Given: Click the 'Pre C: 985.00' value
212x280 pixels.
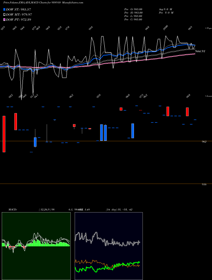Looking at the screenshot, I should click(x=133, y=20).
